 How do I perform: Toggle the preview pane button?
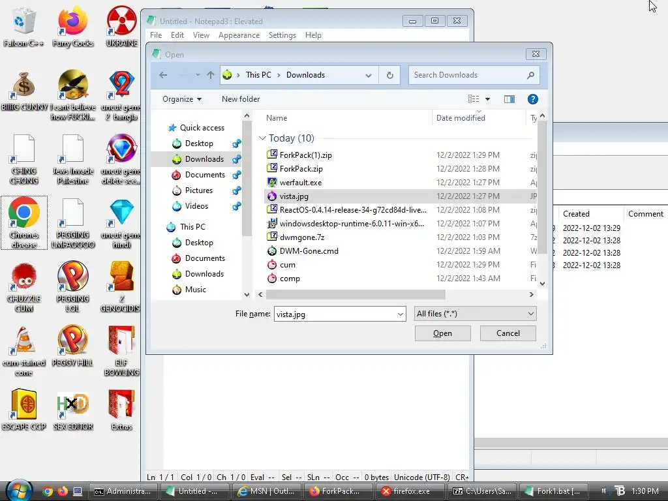[x=509, y=99]
